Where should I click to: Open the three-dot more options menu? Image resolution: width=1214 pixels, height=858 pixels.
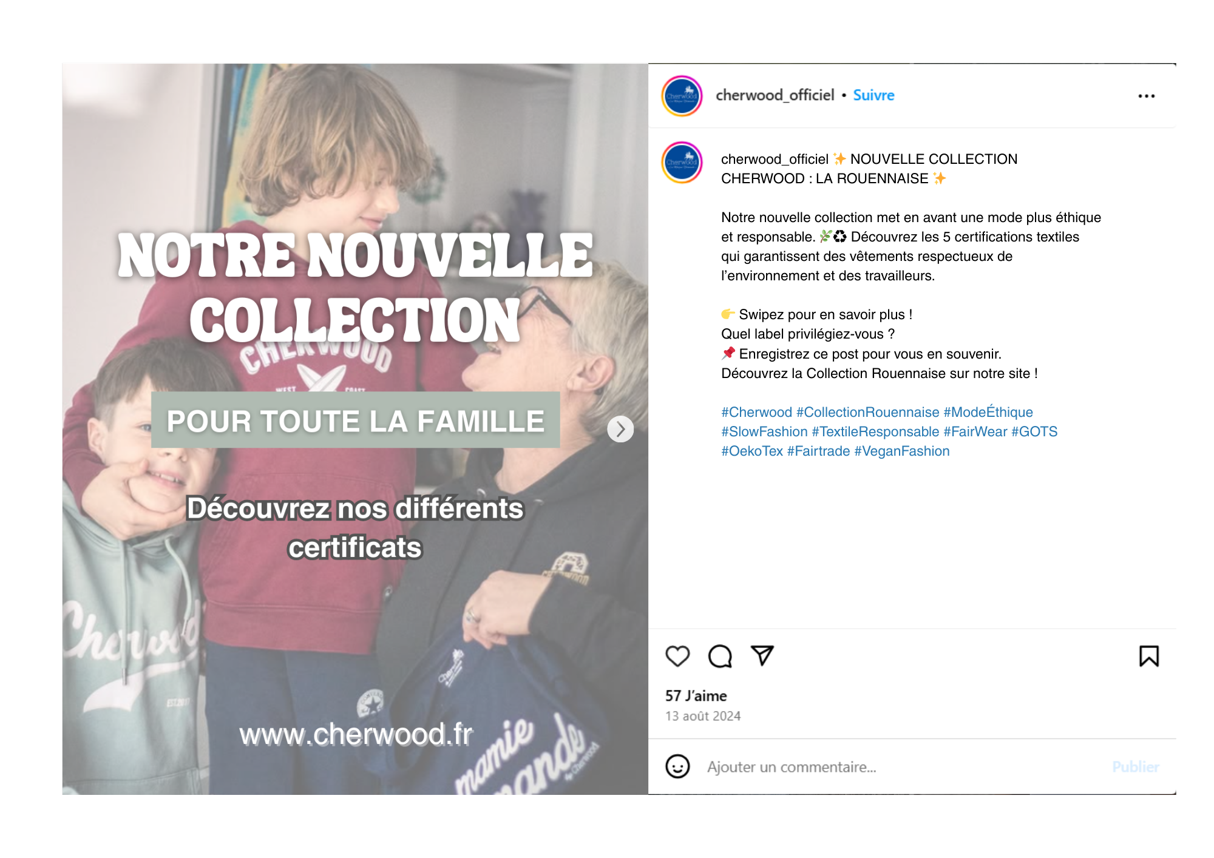1146,96
